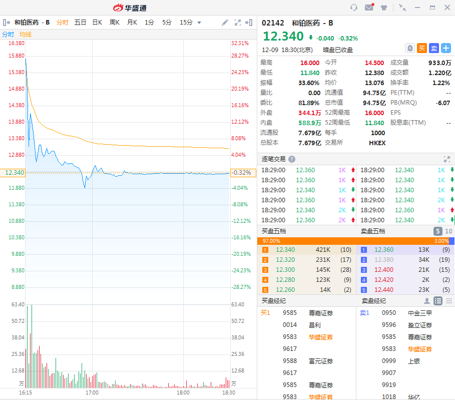Click stock code 02142 in header
Screen dimensions: 455x400
click(x=273, y=23)
